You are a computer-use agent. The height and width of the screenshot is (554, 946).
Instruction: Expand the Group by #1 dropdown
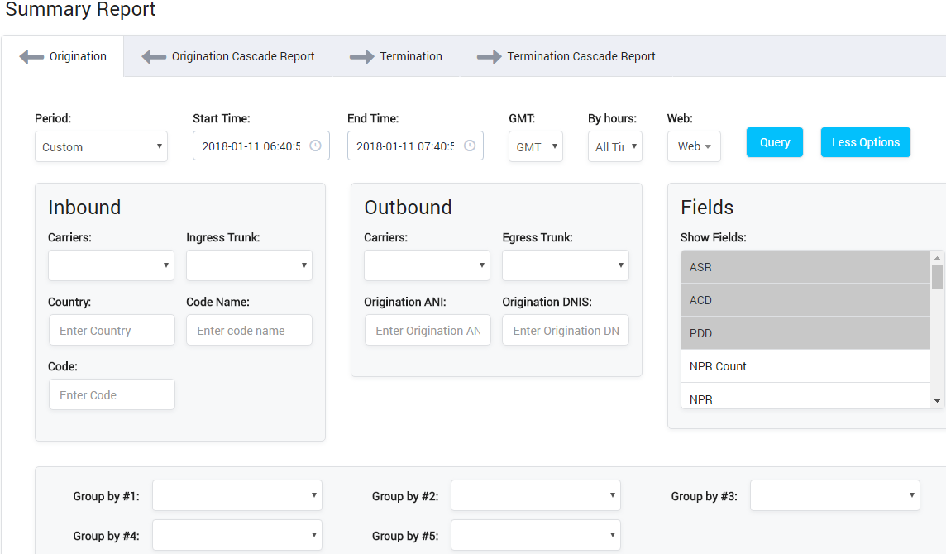click(x=236, y=494)
